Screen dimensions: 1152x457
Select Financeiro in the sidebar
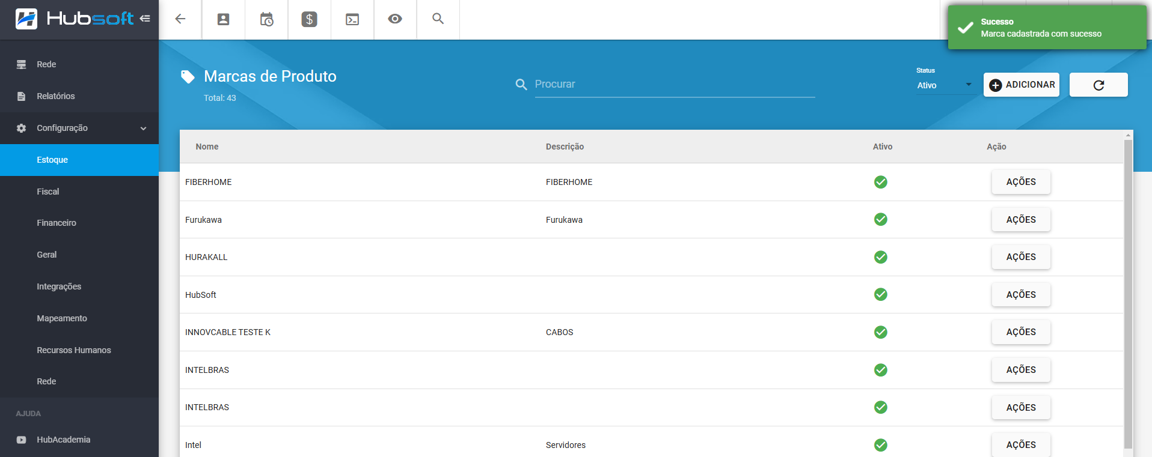[79, 223]
